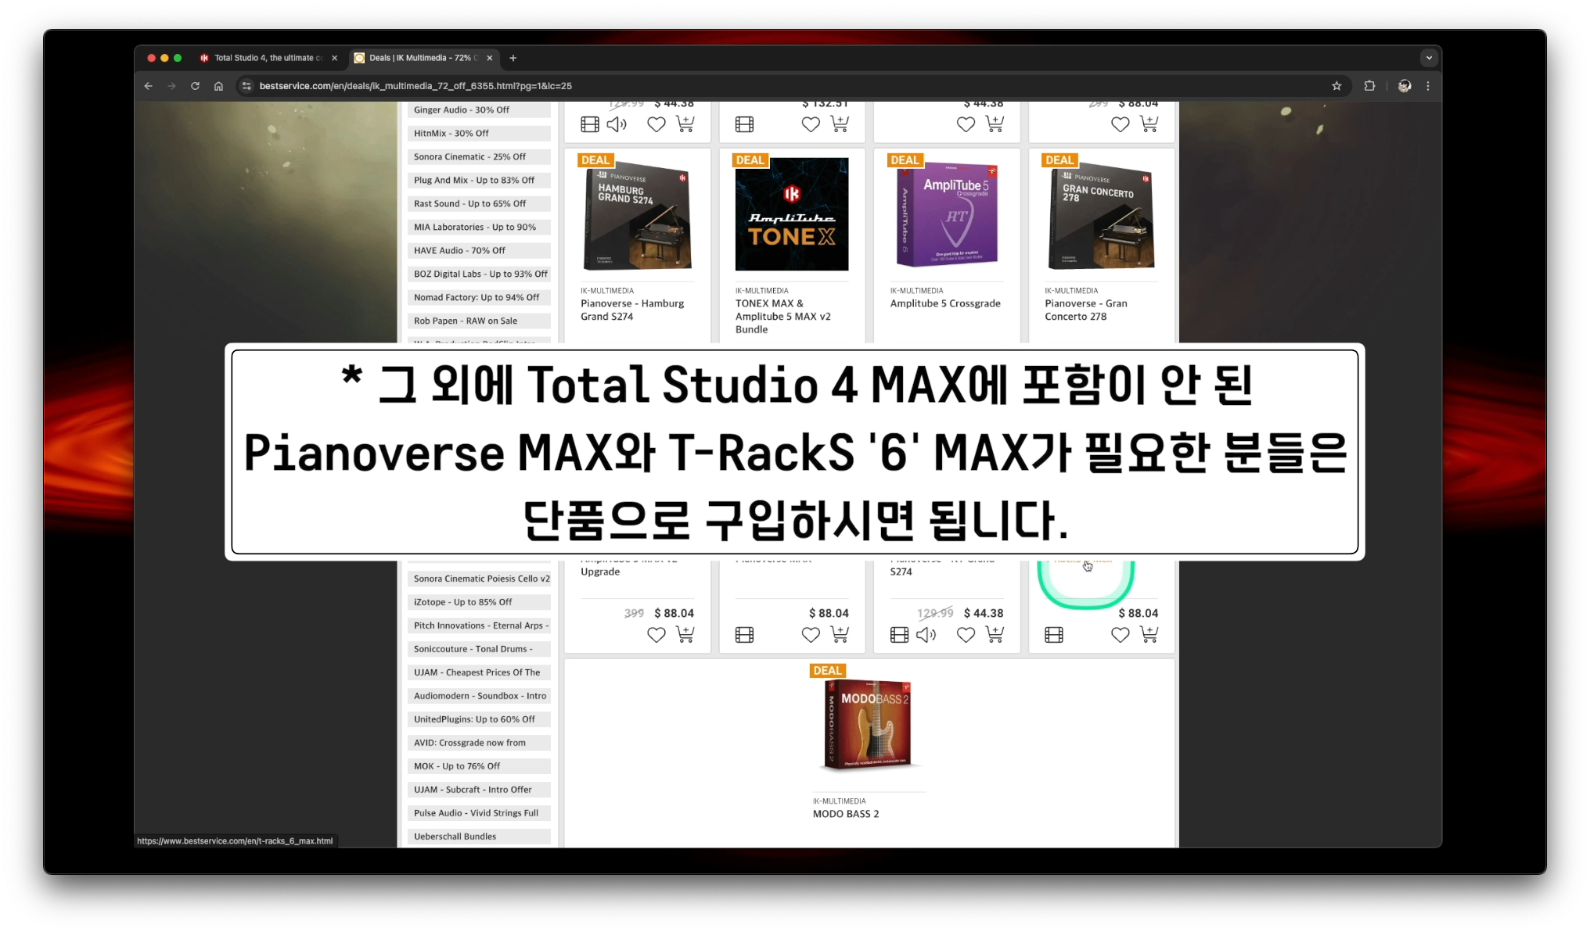Open Nomad Factory: Up to 94% Off
Screen dimensions: 1590x932
pyautogui.click(x=479, y=298)
